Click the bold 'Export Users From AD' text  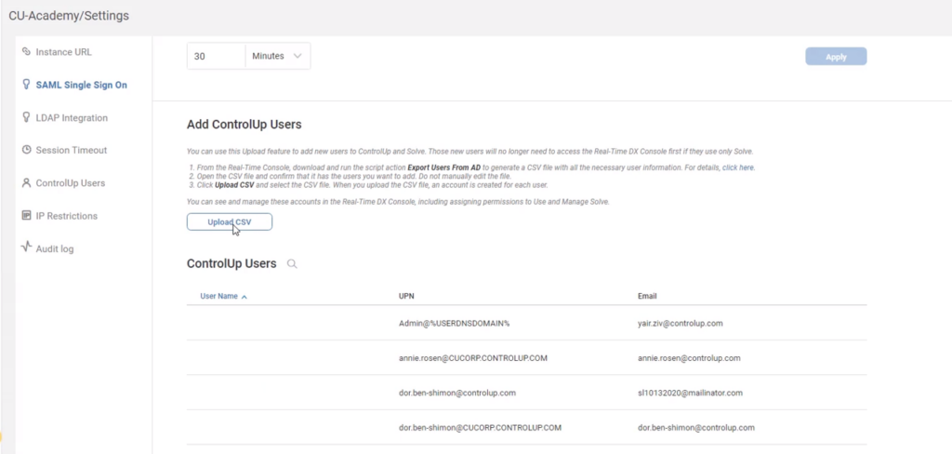[x=443, y=167]
